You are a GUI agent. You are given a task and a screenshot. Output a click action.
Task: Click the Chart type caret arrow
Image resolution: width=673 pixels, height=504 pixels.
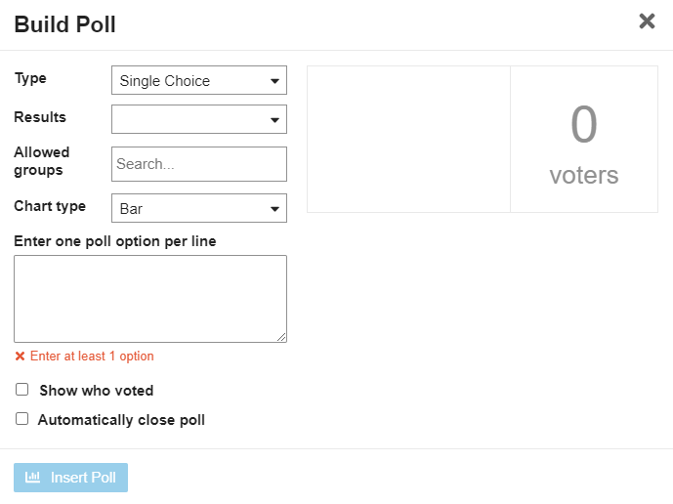point(274,209)
